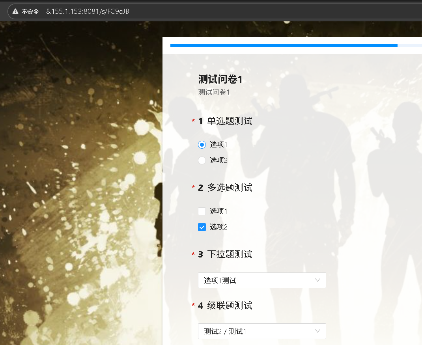Click the chevron arrow of 选项1测试 select
This screenshot has width=422, height=345.
point(317,280)
